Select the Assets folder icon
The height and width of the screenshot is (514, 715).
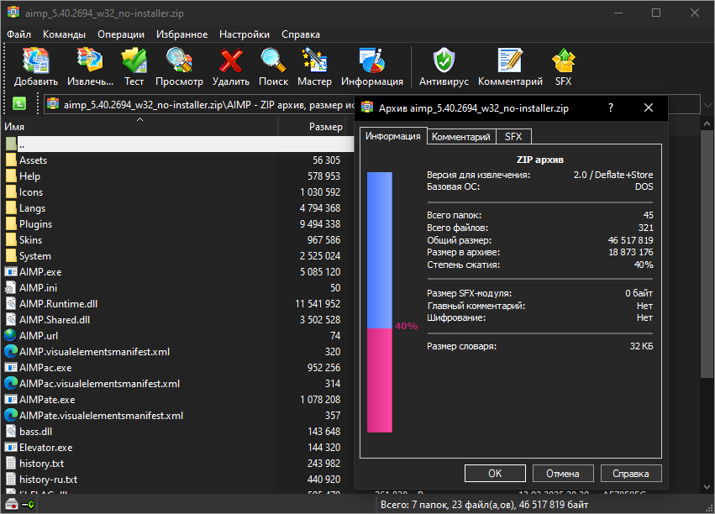click(x=11, y=160)
